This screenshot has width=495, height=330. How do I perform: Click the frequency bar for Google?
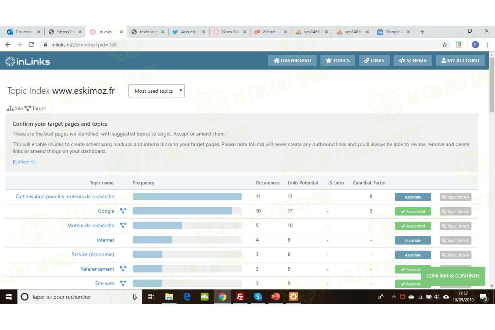tap(187, 211)
